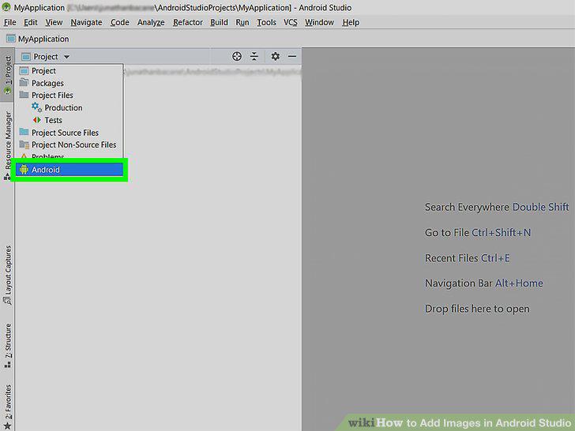Select Android view option
The width and height of the screenshot is (575, 431).
[x=69, y=170]
